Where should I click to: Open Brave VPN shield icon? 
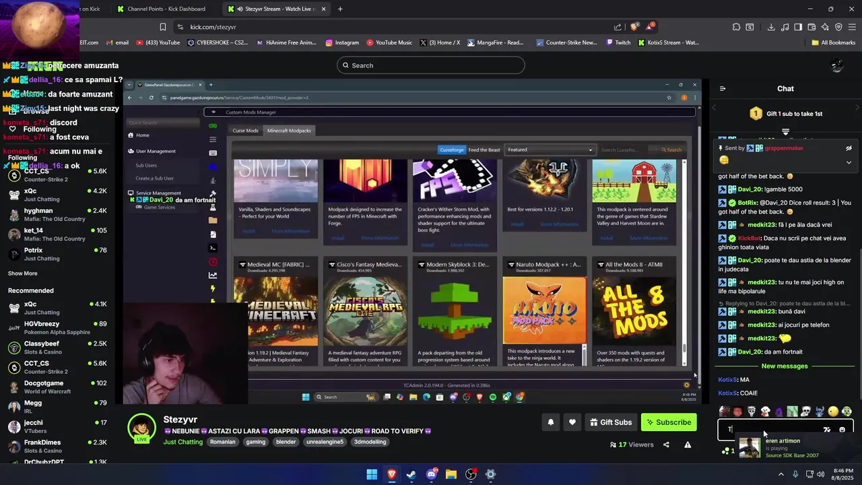838,27
